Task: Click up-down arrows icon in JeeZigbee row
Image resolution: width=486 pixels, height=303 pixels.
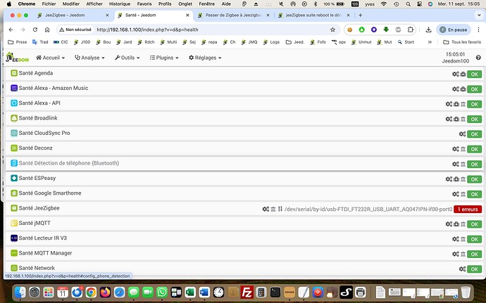Action: pyautogui.click(x=280, y=209)
